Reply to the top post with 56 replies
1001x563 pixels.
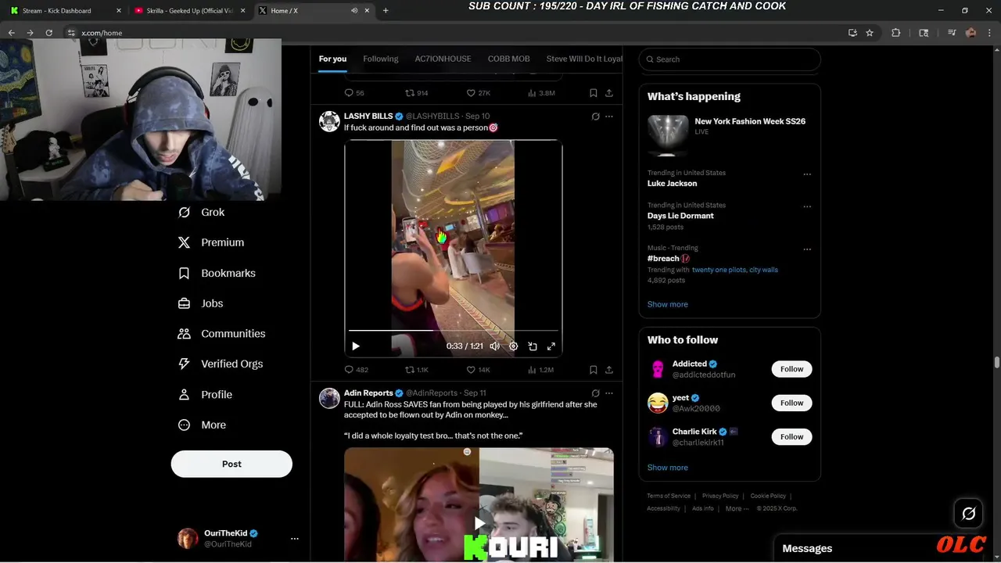click(x=354, y=93)
